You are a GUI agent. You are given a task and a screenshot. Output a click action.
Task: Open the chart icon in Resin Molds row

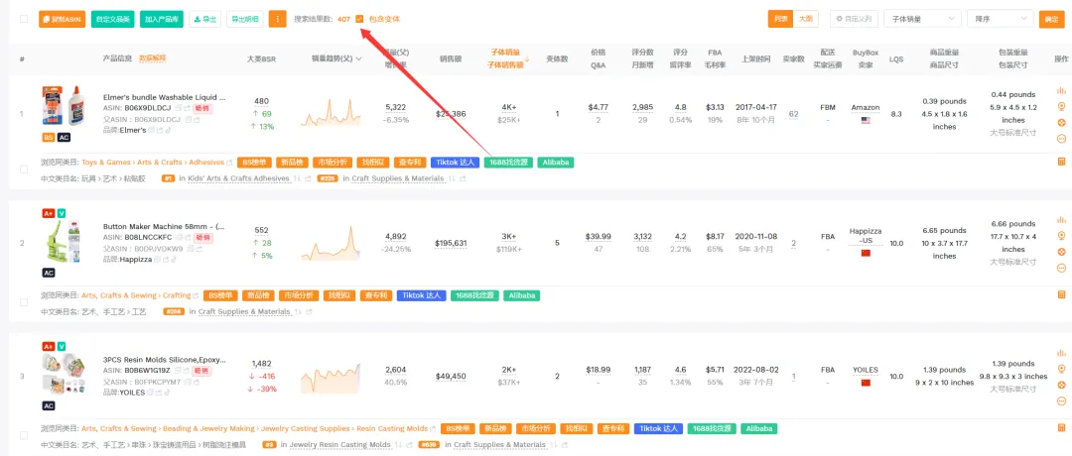pyautogui.click(x=1062, y=353)
